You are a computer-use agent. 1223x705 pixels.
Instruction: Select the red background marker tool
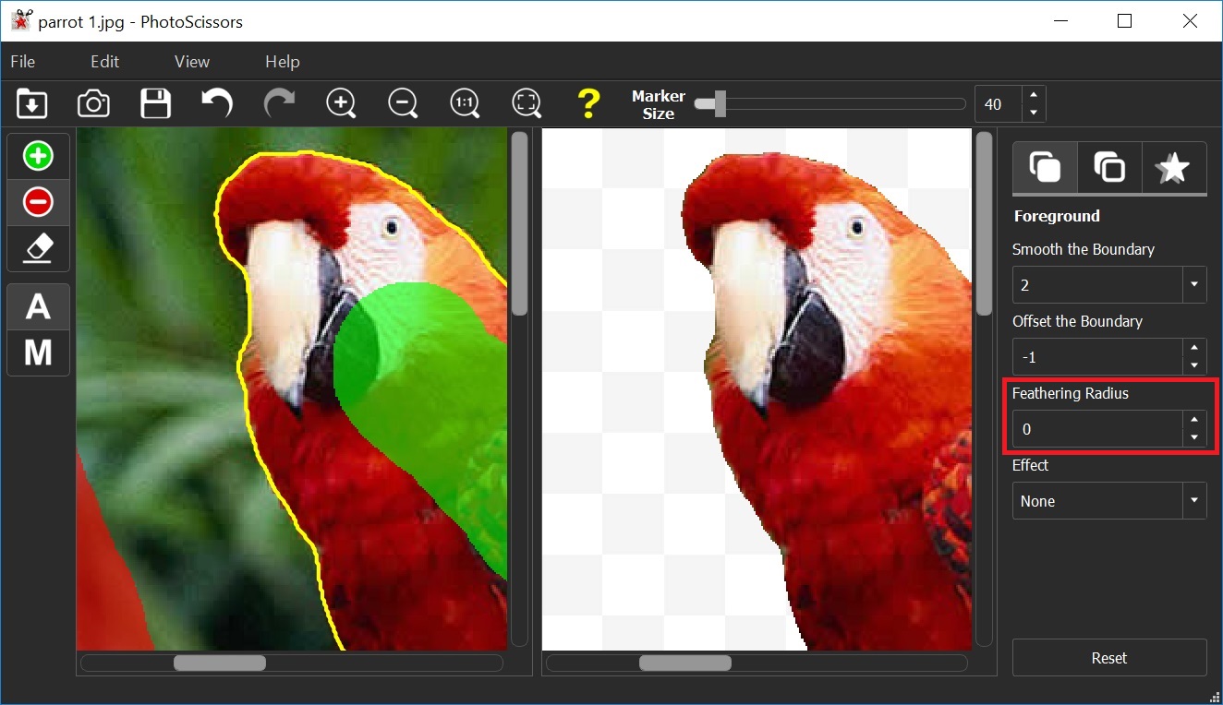tap(38, 201)
